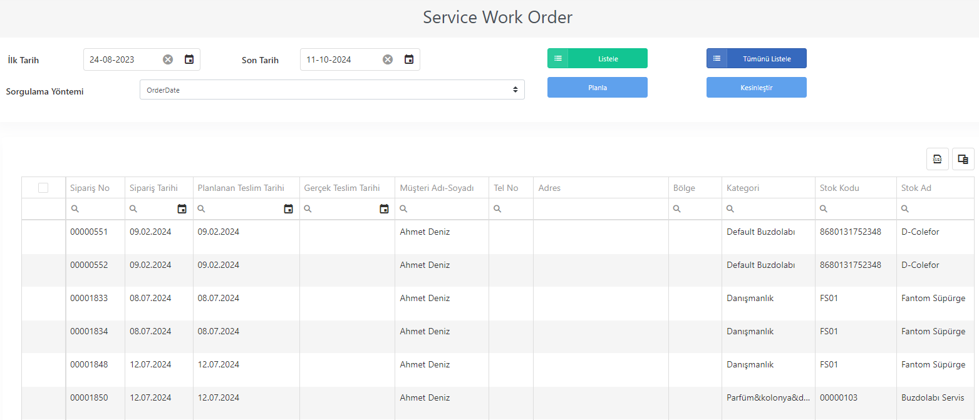Open the column chooser icon
The height and width of the screenshot is (420, 979).
(963, 159)
